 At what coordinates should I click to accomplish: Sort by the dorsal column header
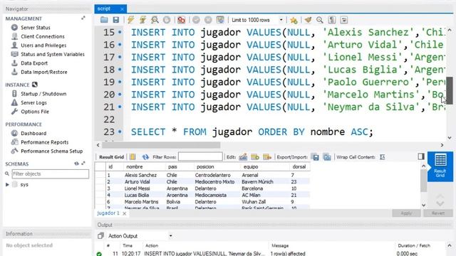tap(299, 167)
